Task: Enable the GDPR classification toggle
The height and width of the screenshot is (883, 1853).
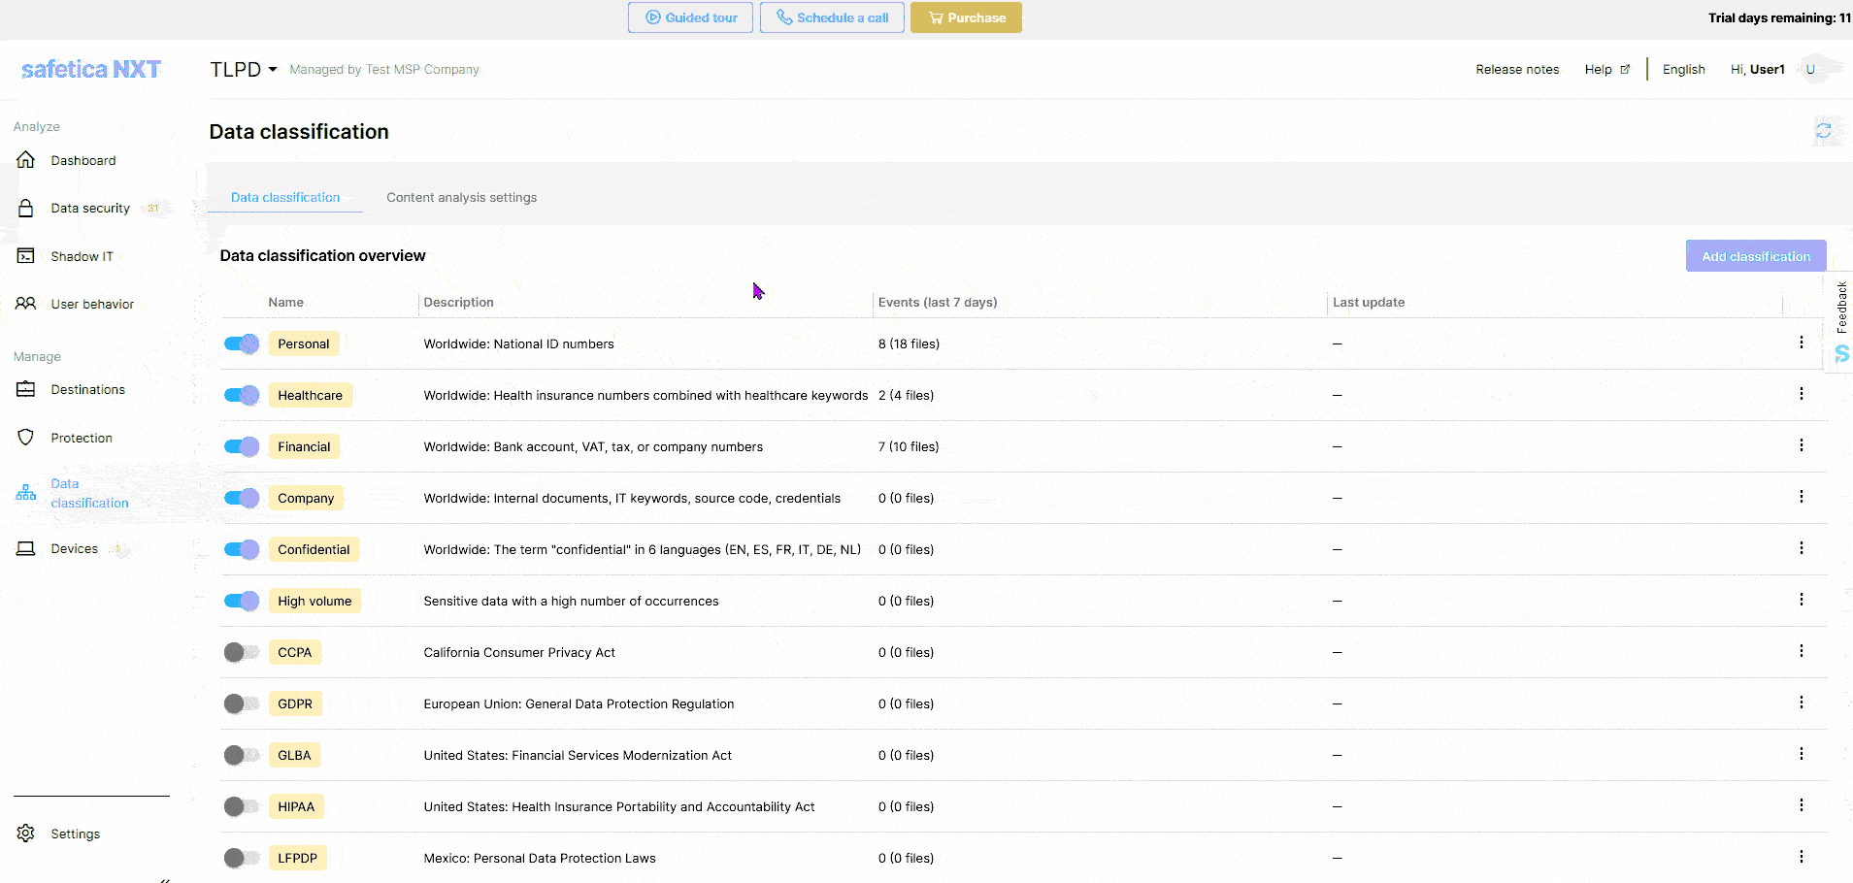Action: click(x=242, y=703)
